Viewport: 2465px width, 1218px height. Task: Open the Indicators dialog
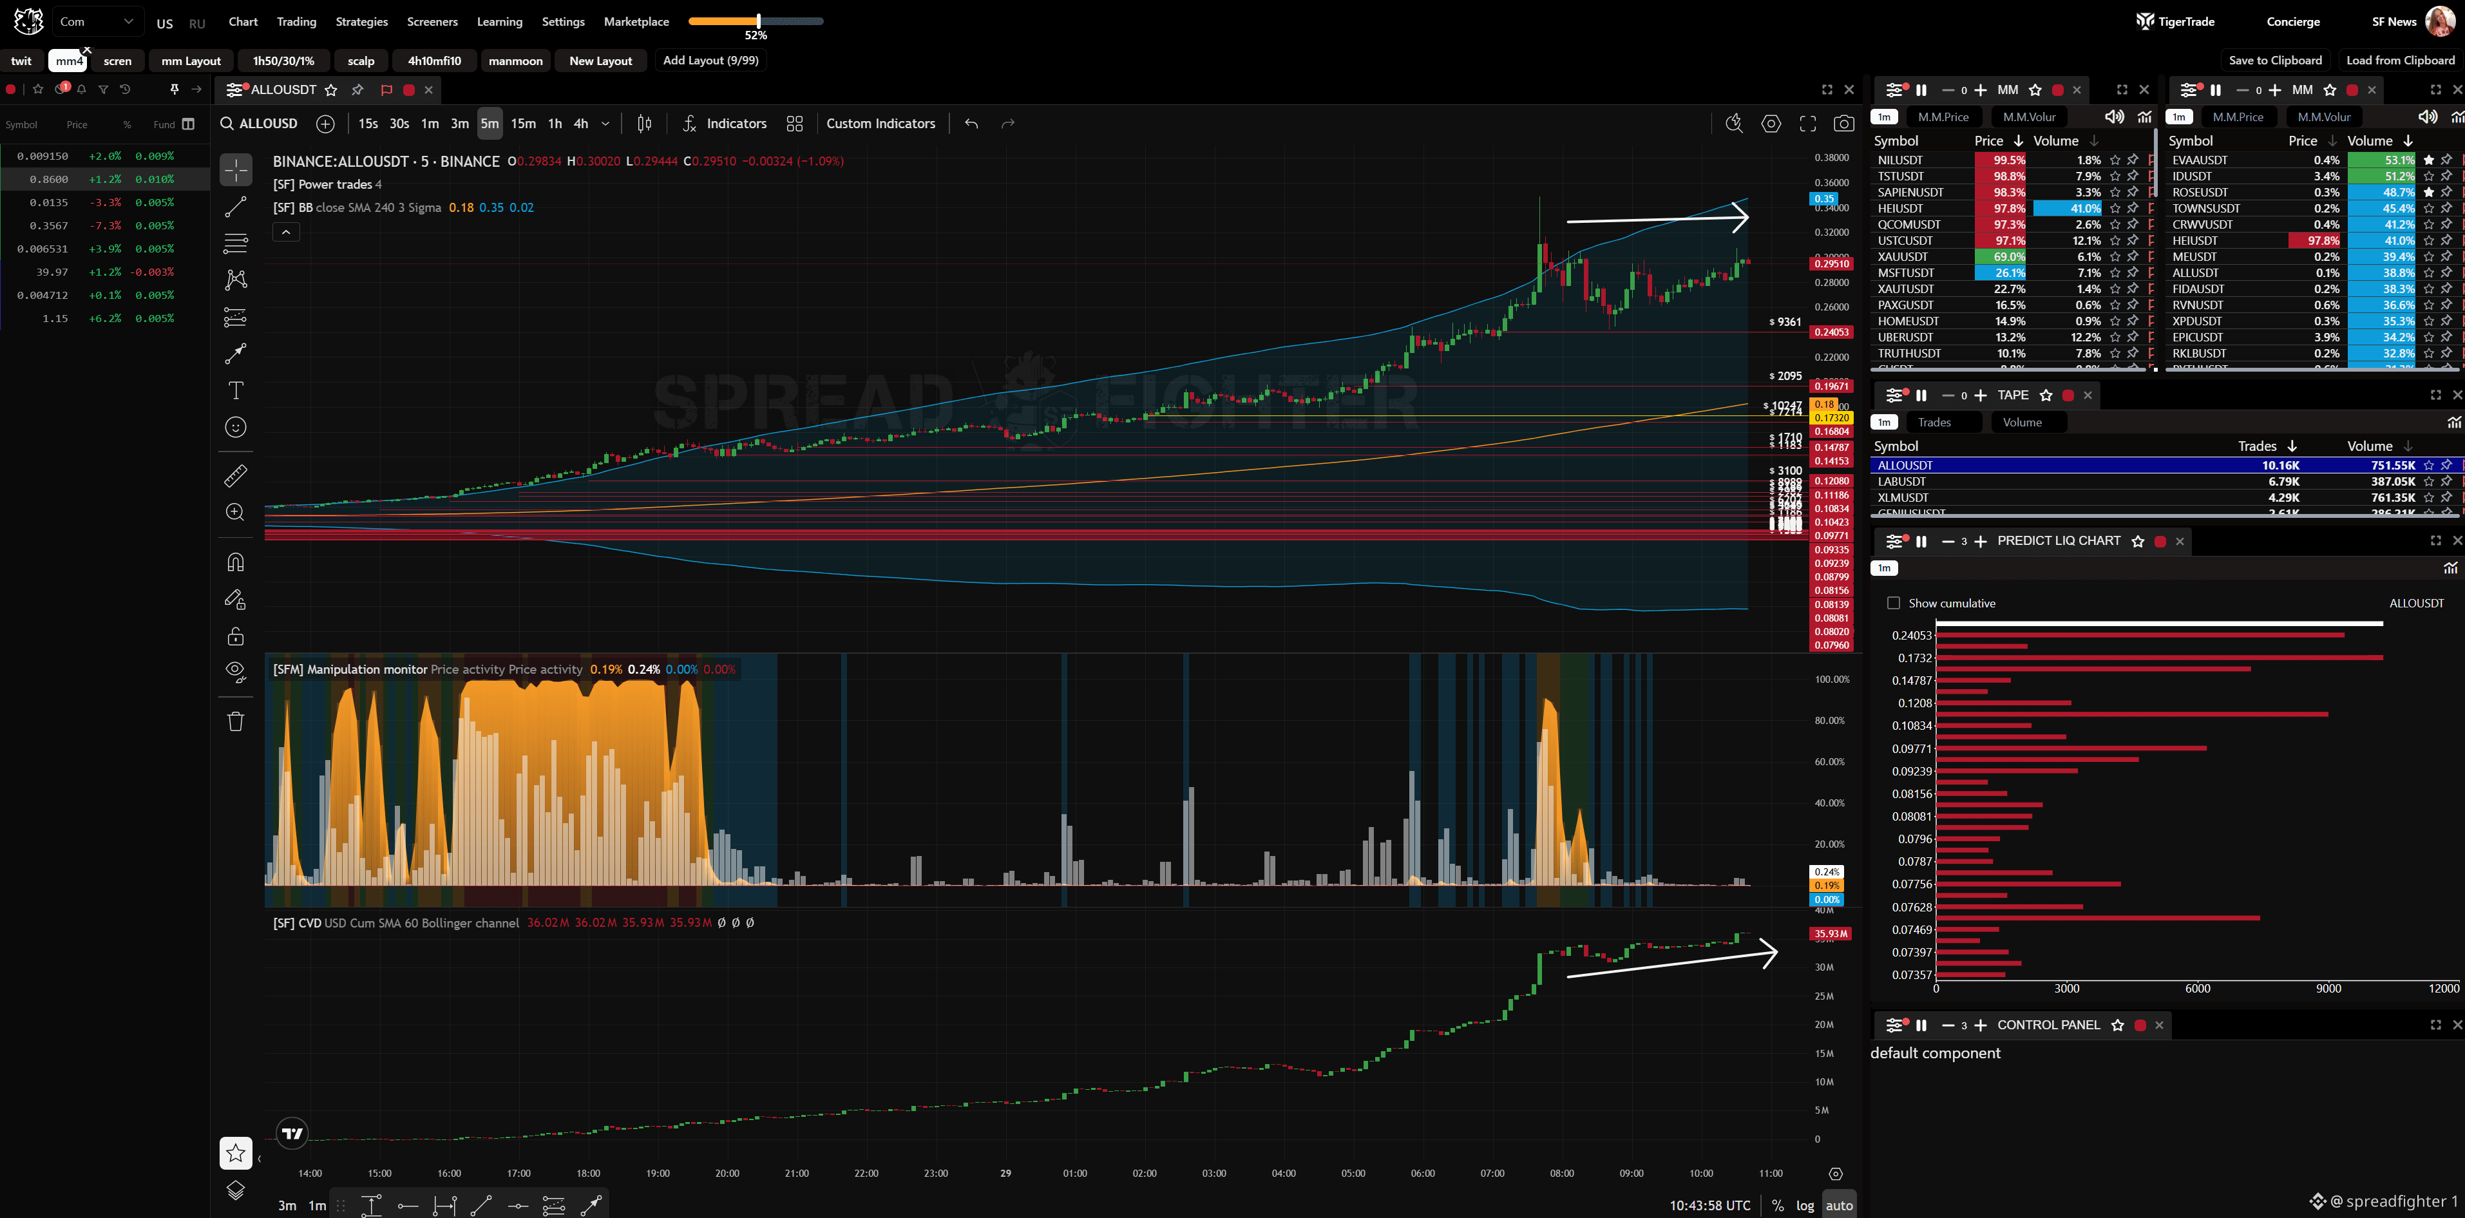pos(725,124)
